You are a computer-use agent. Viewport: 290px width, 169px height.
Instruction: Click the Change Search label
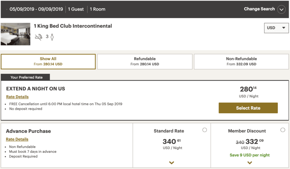point(259,9)
